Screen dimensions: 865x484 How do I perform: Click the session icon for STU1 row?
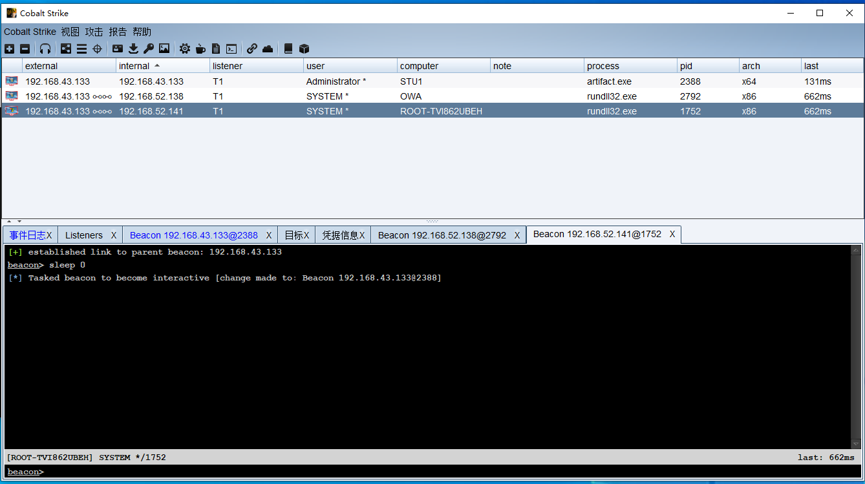point(12,81)
